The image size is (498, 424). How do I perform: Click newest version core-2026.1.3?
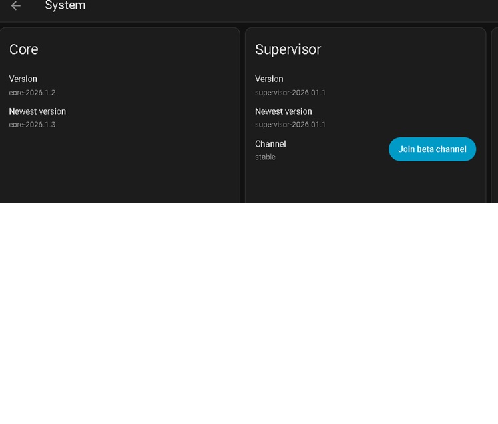point(32,125)
